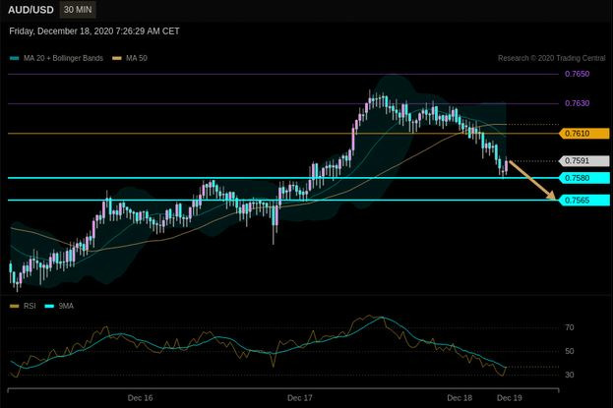Click the Dec 18 date axis label
Viewport: 613px width, 408px height.
[x=460, y=398]
